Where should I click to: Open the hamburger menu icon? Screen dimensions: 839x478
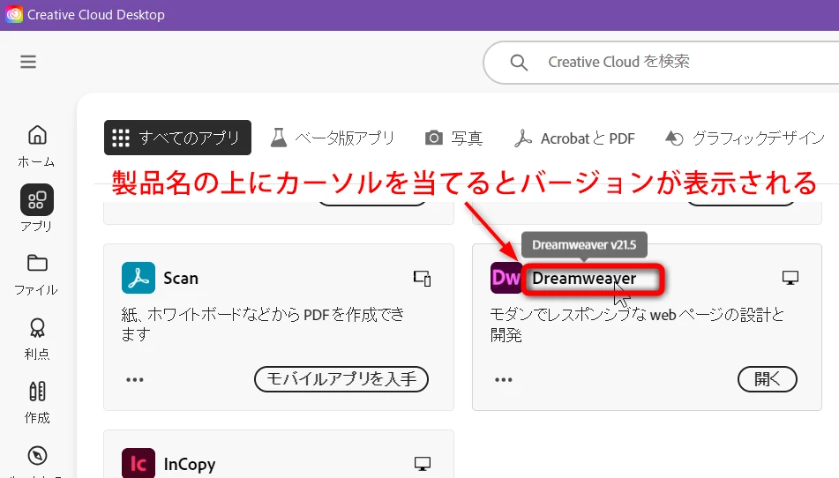click(x=28, y=62)
